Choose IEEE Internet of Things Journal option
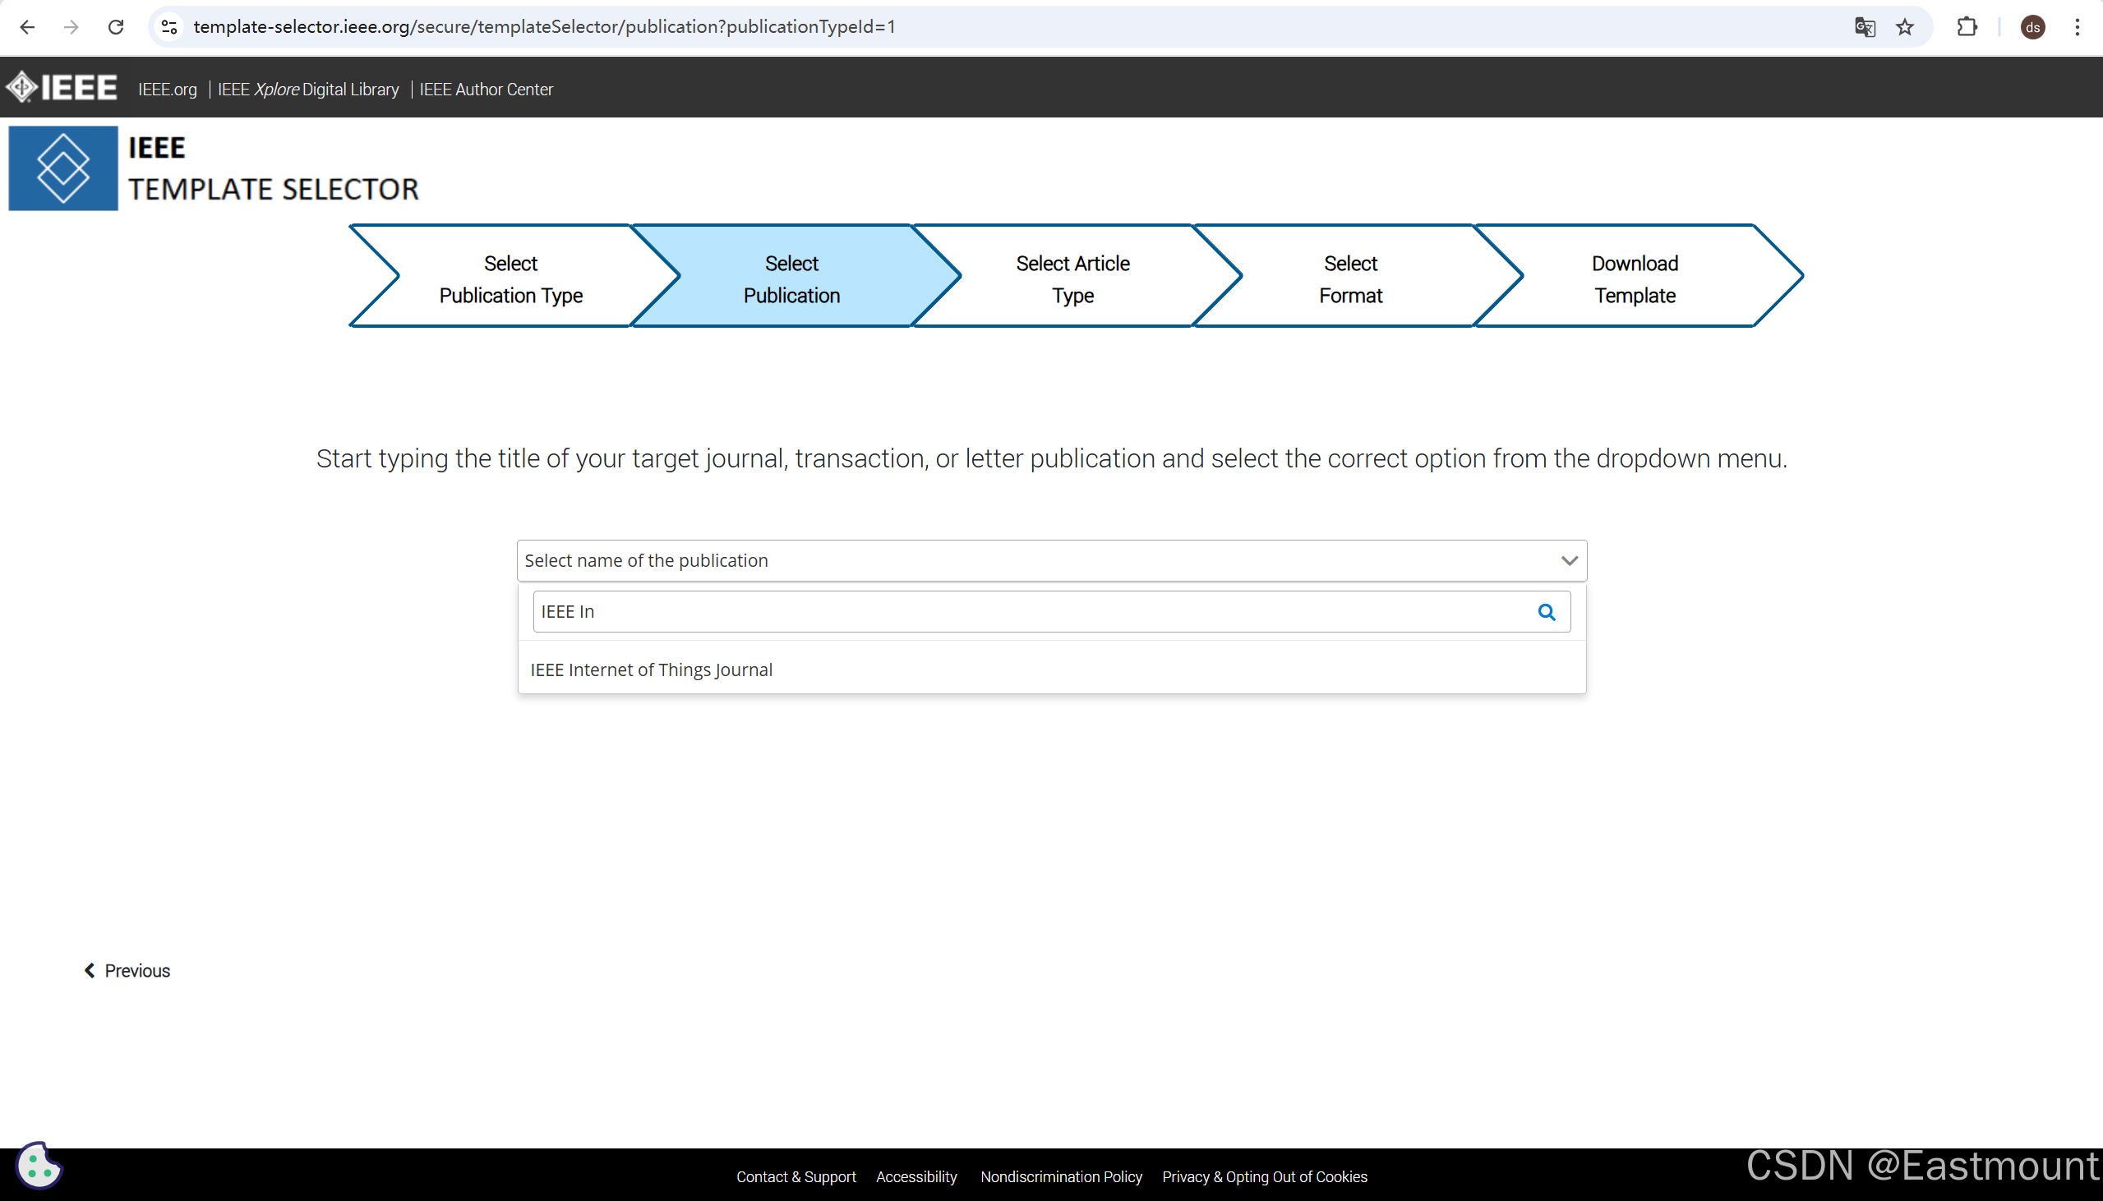The width and height of the screenshot is (2103, 1201). point(651,670)
